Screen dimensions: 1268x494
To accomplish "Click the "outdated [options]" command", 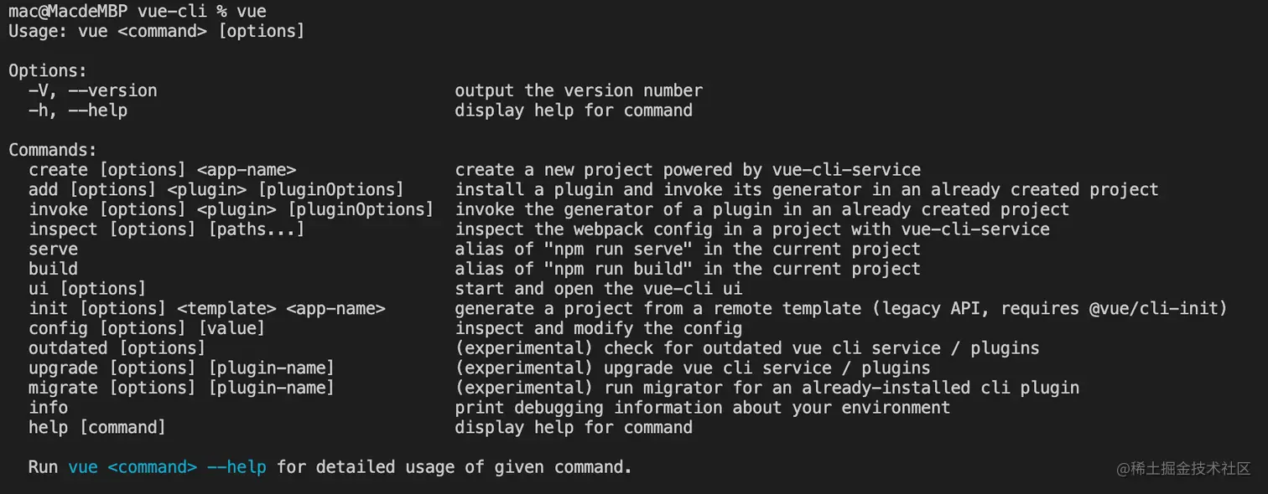I will 117,348.
